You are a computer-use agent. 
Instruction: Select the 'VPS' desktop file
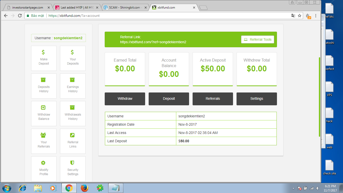[329, 89]
